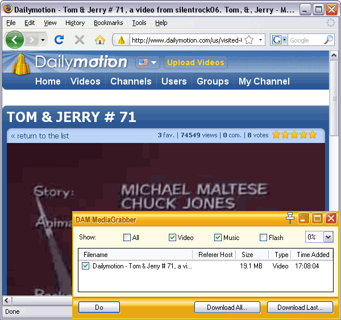This screenshot has height=320, width=341.
Task: Sort by the Type column header
Action: coord(280,254)
